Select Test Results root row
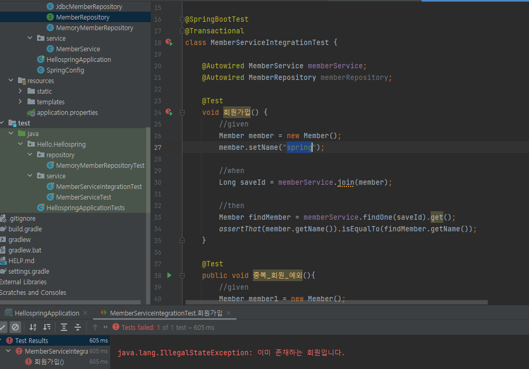The height and width of the screenshot is (369, 529). click(x=55, y=340)
